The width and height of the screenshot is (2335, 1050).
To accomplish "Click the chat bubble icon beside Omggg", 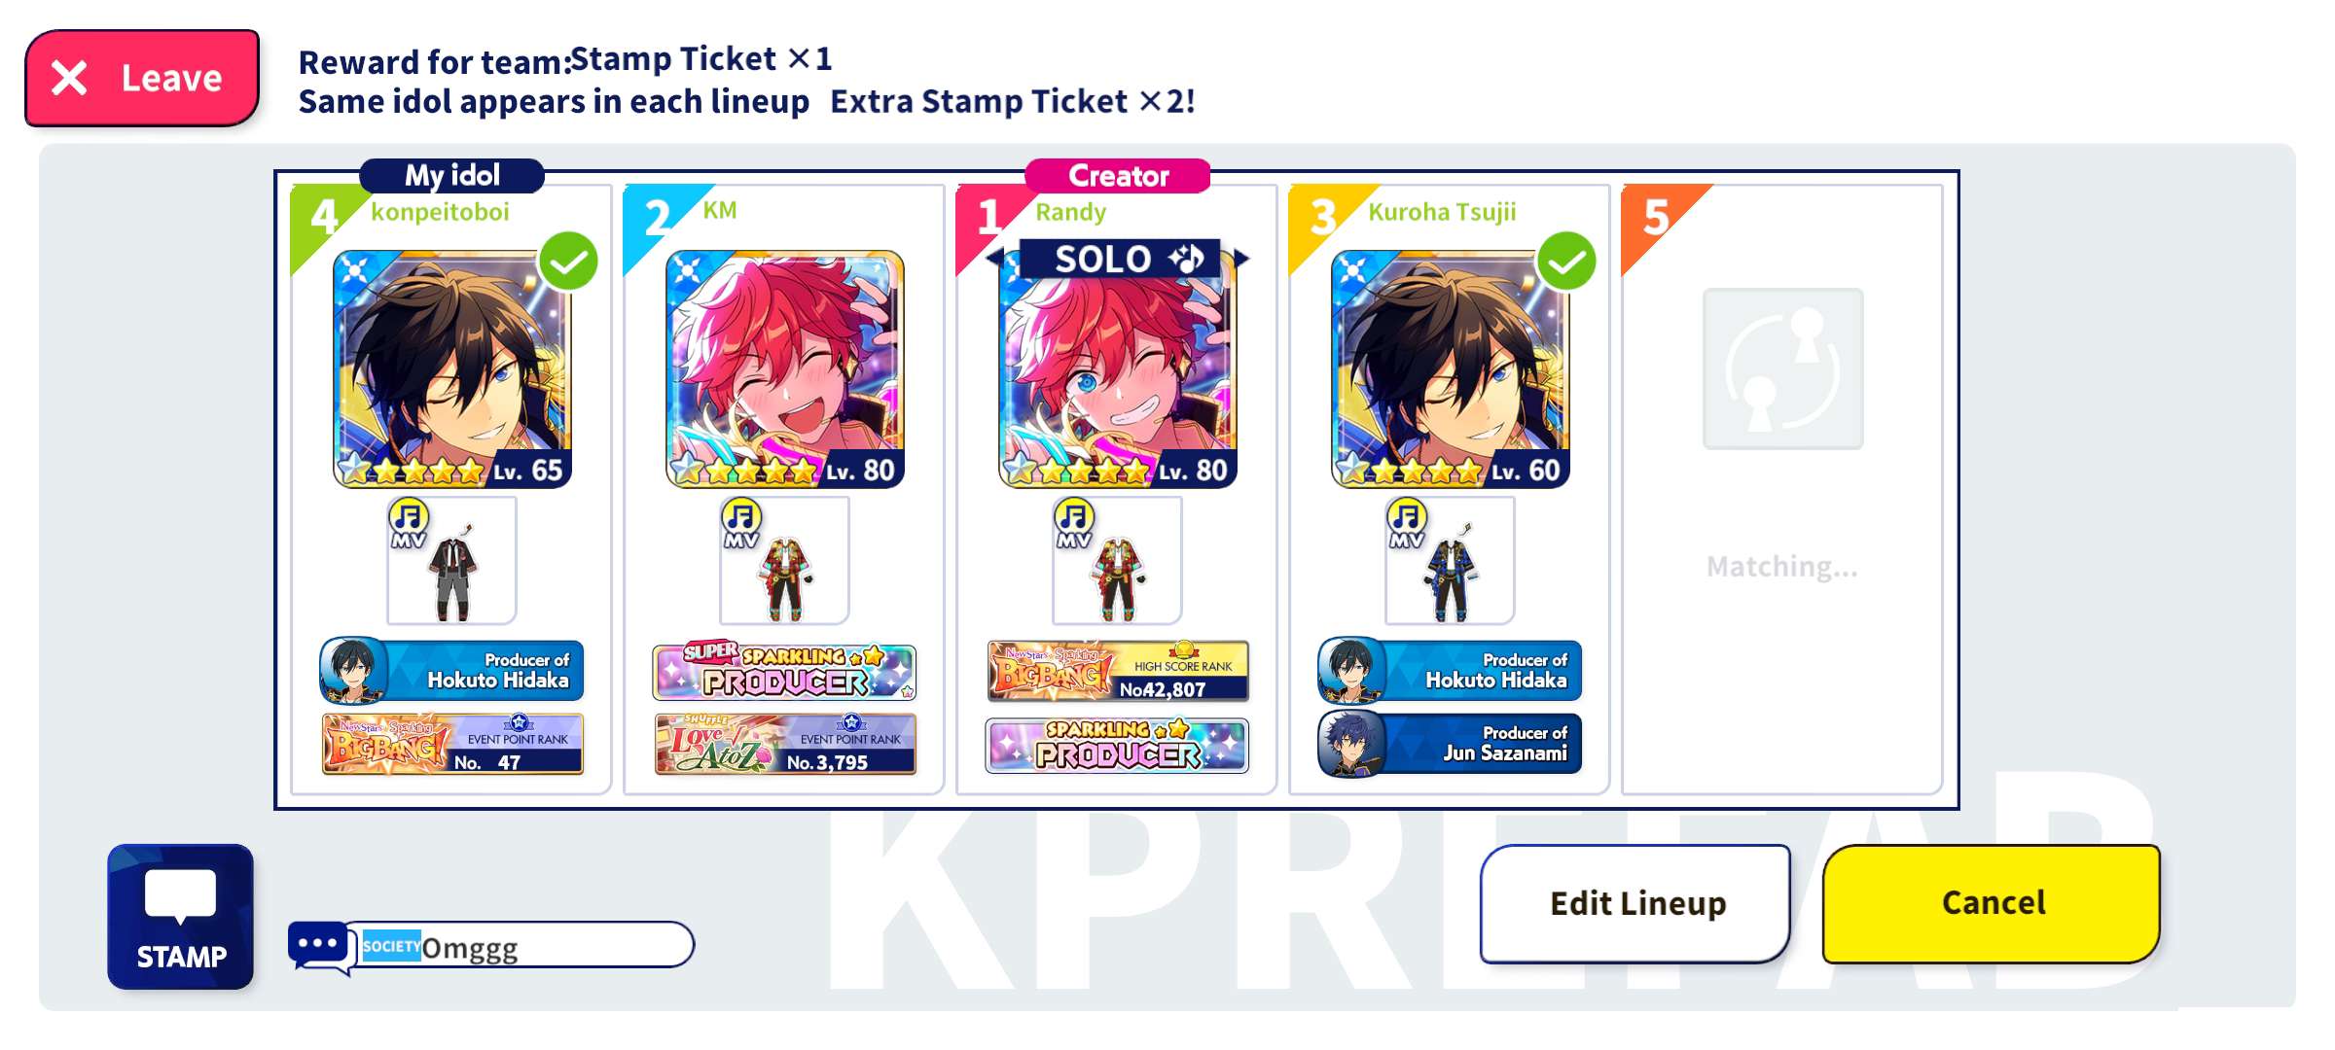I will point(320,946).
